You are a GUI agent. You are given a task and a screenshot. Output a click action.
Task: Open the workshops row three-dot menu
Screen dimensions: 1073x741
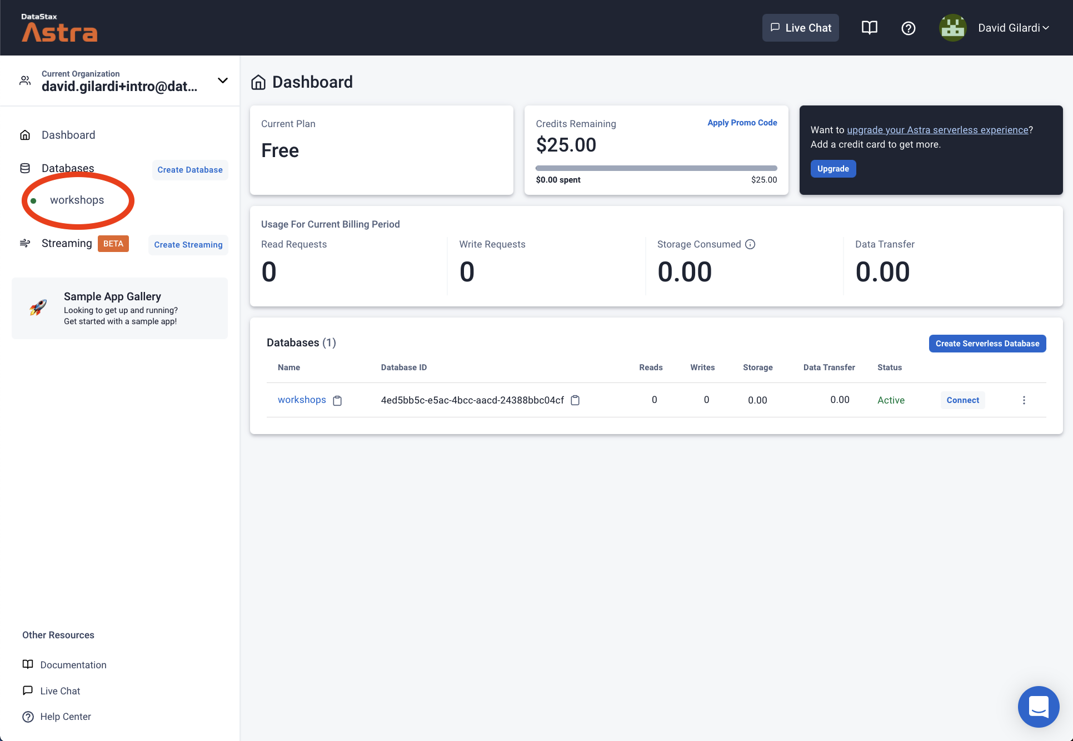[x=1024, y=400]
